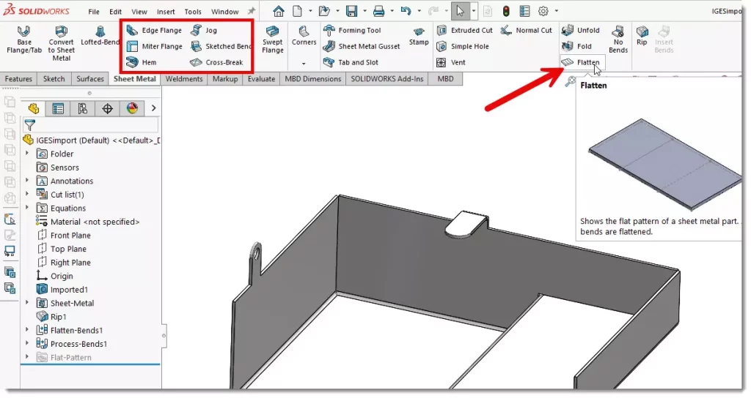Screen dimensions: 751x398
Task: Open dropdown arrow next to Undo
Action: pos(419,11)
